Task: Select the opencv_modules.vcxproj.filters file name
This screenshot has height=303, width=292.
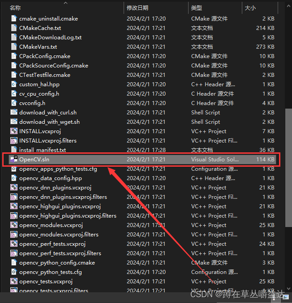Action: (59, 234)
